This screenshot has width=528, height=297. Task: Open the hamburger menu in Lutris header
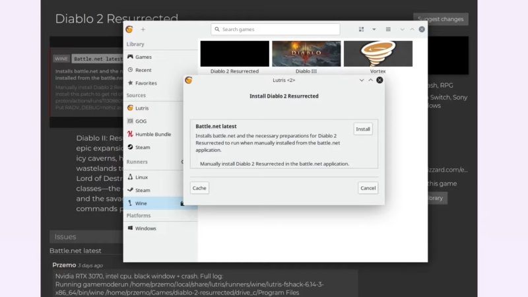tap(388, 29)
